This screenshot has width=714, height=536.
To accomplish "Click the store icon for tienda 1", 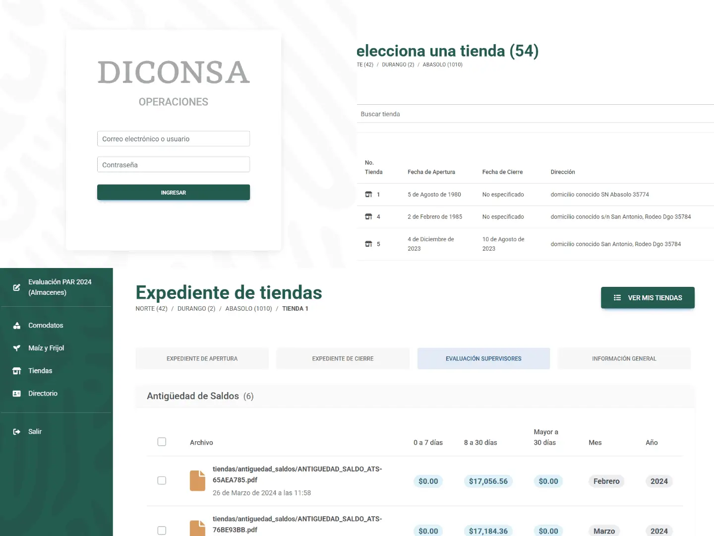I will pyautogui.click(x=368, y=195).
